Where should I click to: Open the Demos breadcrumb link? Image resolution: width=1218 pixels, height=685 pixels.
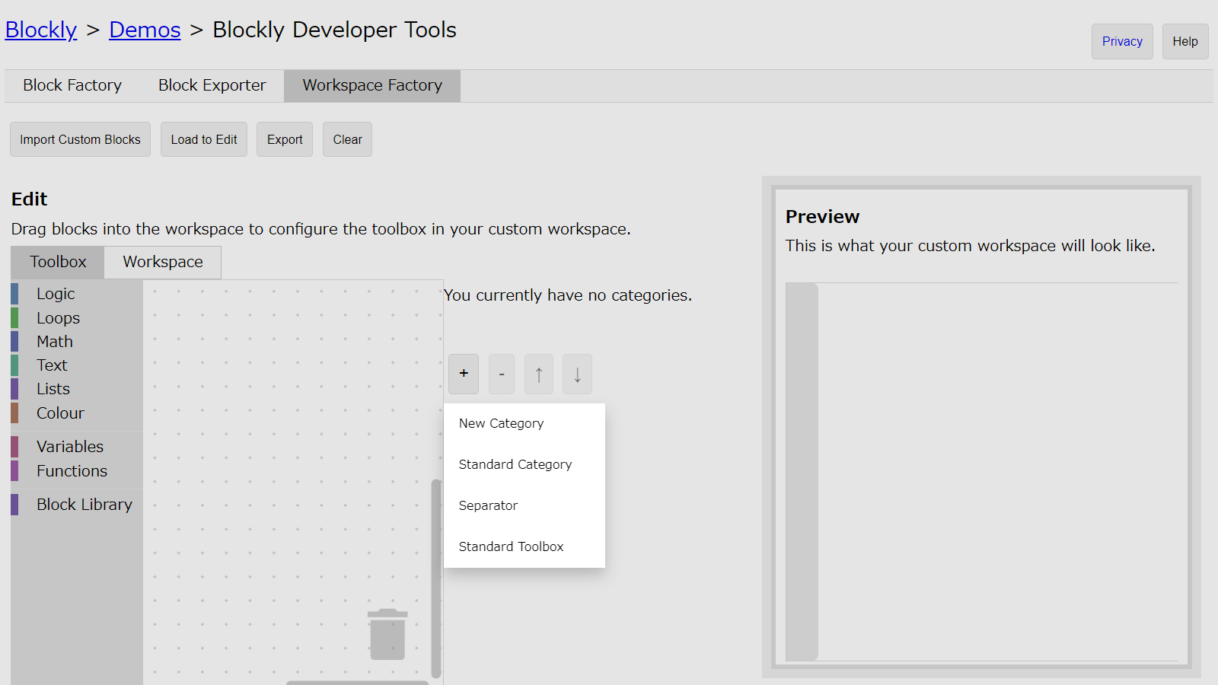tap(145, 30)
